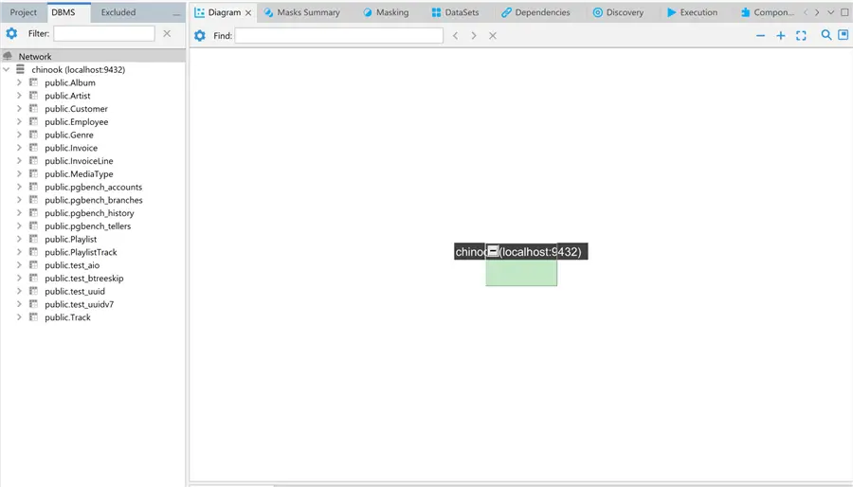The width and height of the screenshot is (853, 487).
Task: Open the Masks Summary tab
Action: pyautogui.click(x=301, y=12)
